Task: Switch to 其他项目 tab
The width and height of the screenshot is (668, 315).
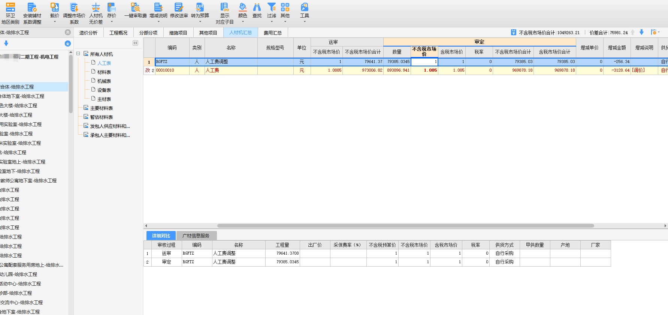Action: (x=208, y=33)
